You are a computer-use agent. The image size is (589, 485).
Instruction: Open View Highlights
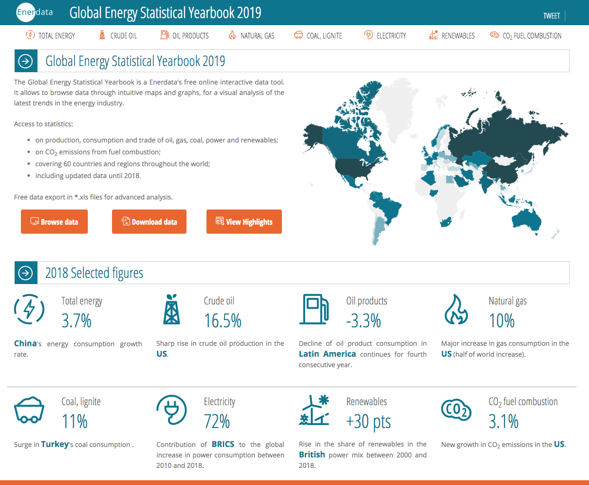pyautogui.click(x=244, y=222)
